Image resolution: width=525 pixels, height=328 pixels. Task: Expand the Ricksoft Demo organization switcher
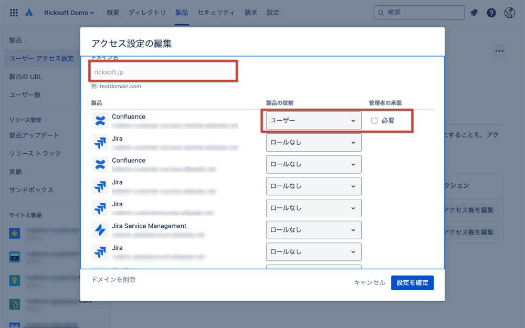click(69, 13)
